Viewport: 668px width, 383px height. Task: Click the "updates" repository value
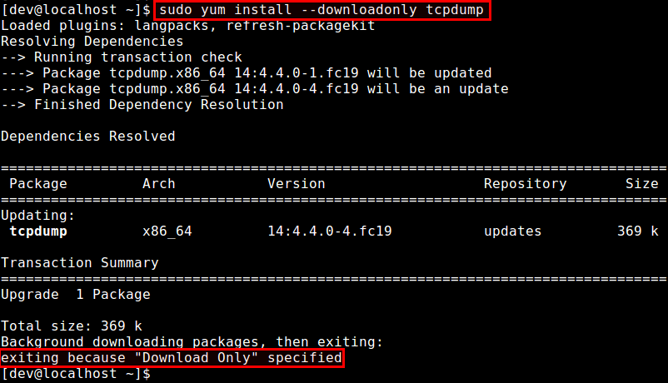tap(512, 231)
